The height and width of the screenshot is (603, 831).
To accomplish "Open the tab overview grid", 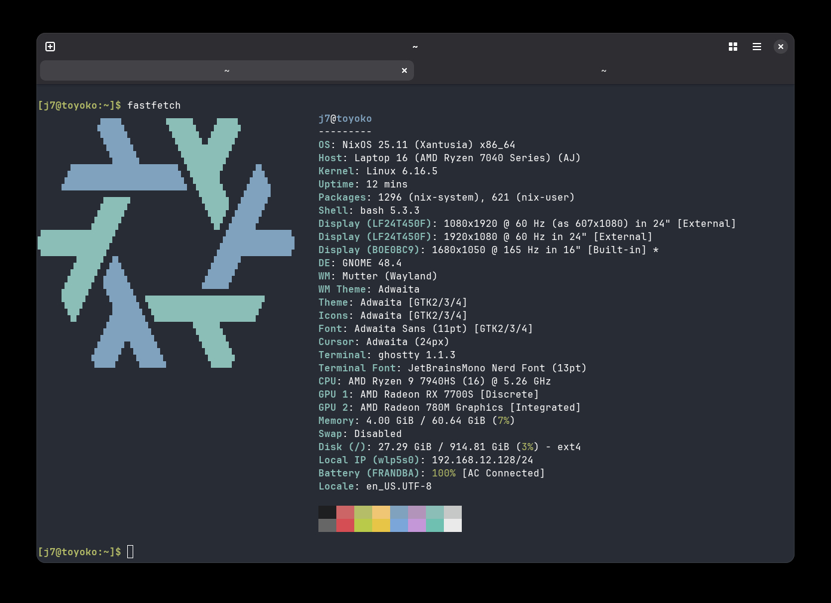I will (x=733, y=47).
